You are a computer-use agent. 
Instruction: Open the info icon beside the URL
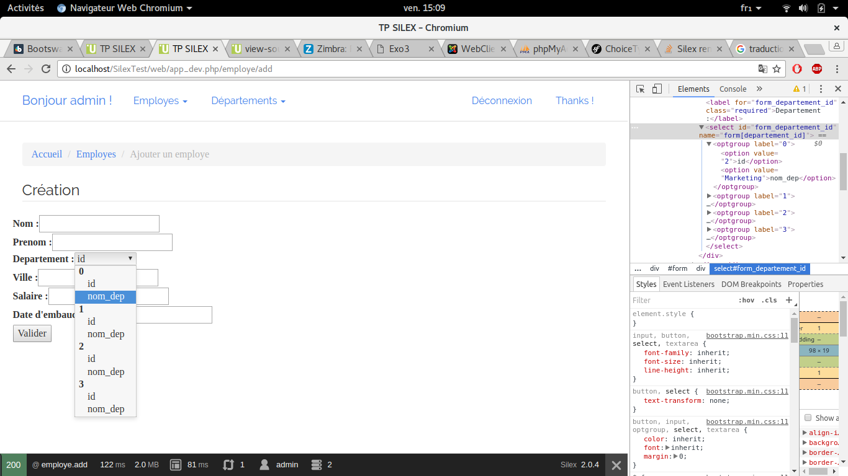(x=66, y=69)
